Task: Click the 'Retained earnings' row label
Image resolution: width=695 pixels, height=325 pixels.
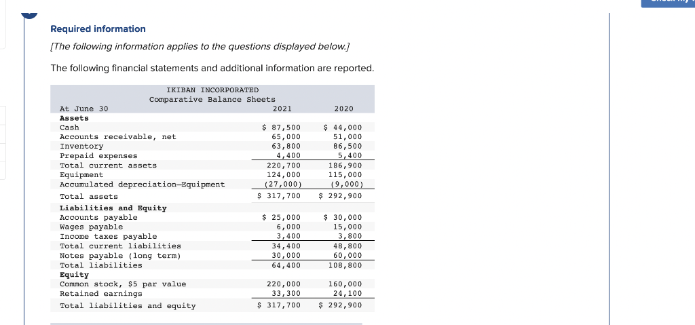Action: click(101, 294)
